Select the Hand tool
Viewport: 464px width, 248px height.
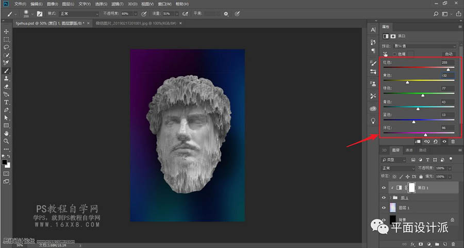click(x=6, y=133)
